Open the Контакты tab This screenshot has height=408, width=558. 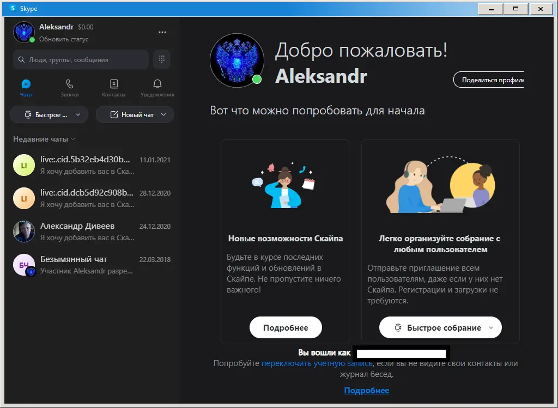pyautogui.click(x=113, y=88)
